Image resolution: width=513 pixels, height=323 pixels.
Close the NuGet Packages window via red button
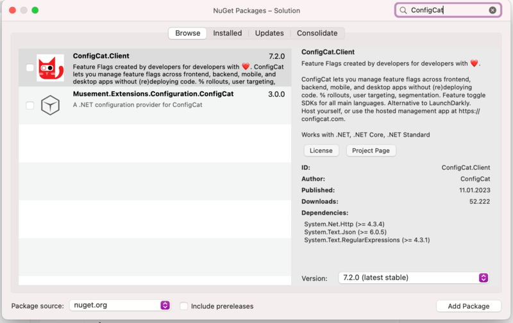(12, 10)
